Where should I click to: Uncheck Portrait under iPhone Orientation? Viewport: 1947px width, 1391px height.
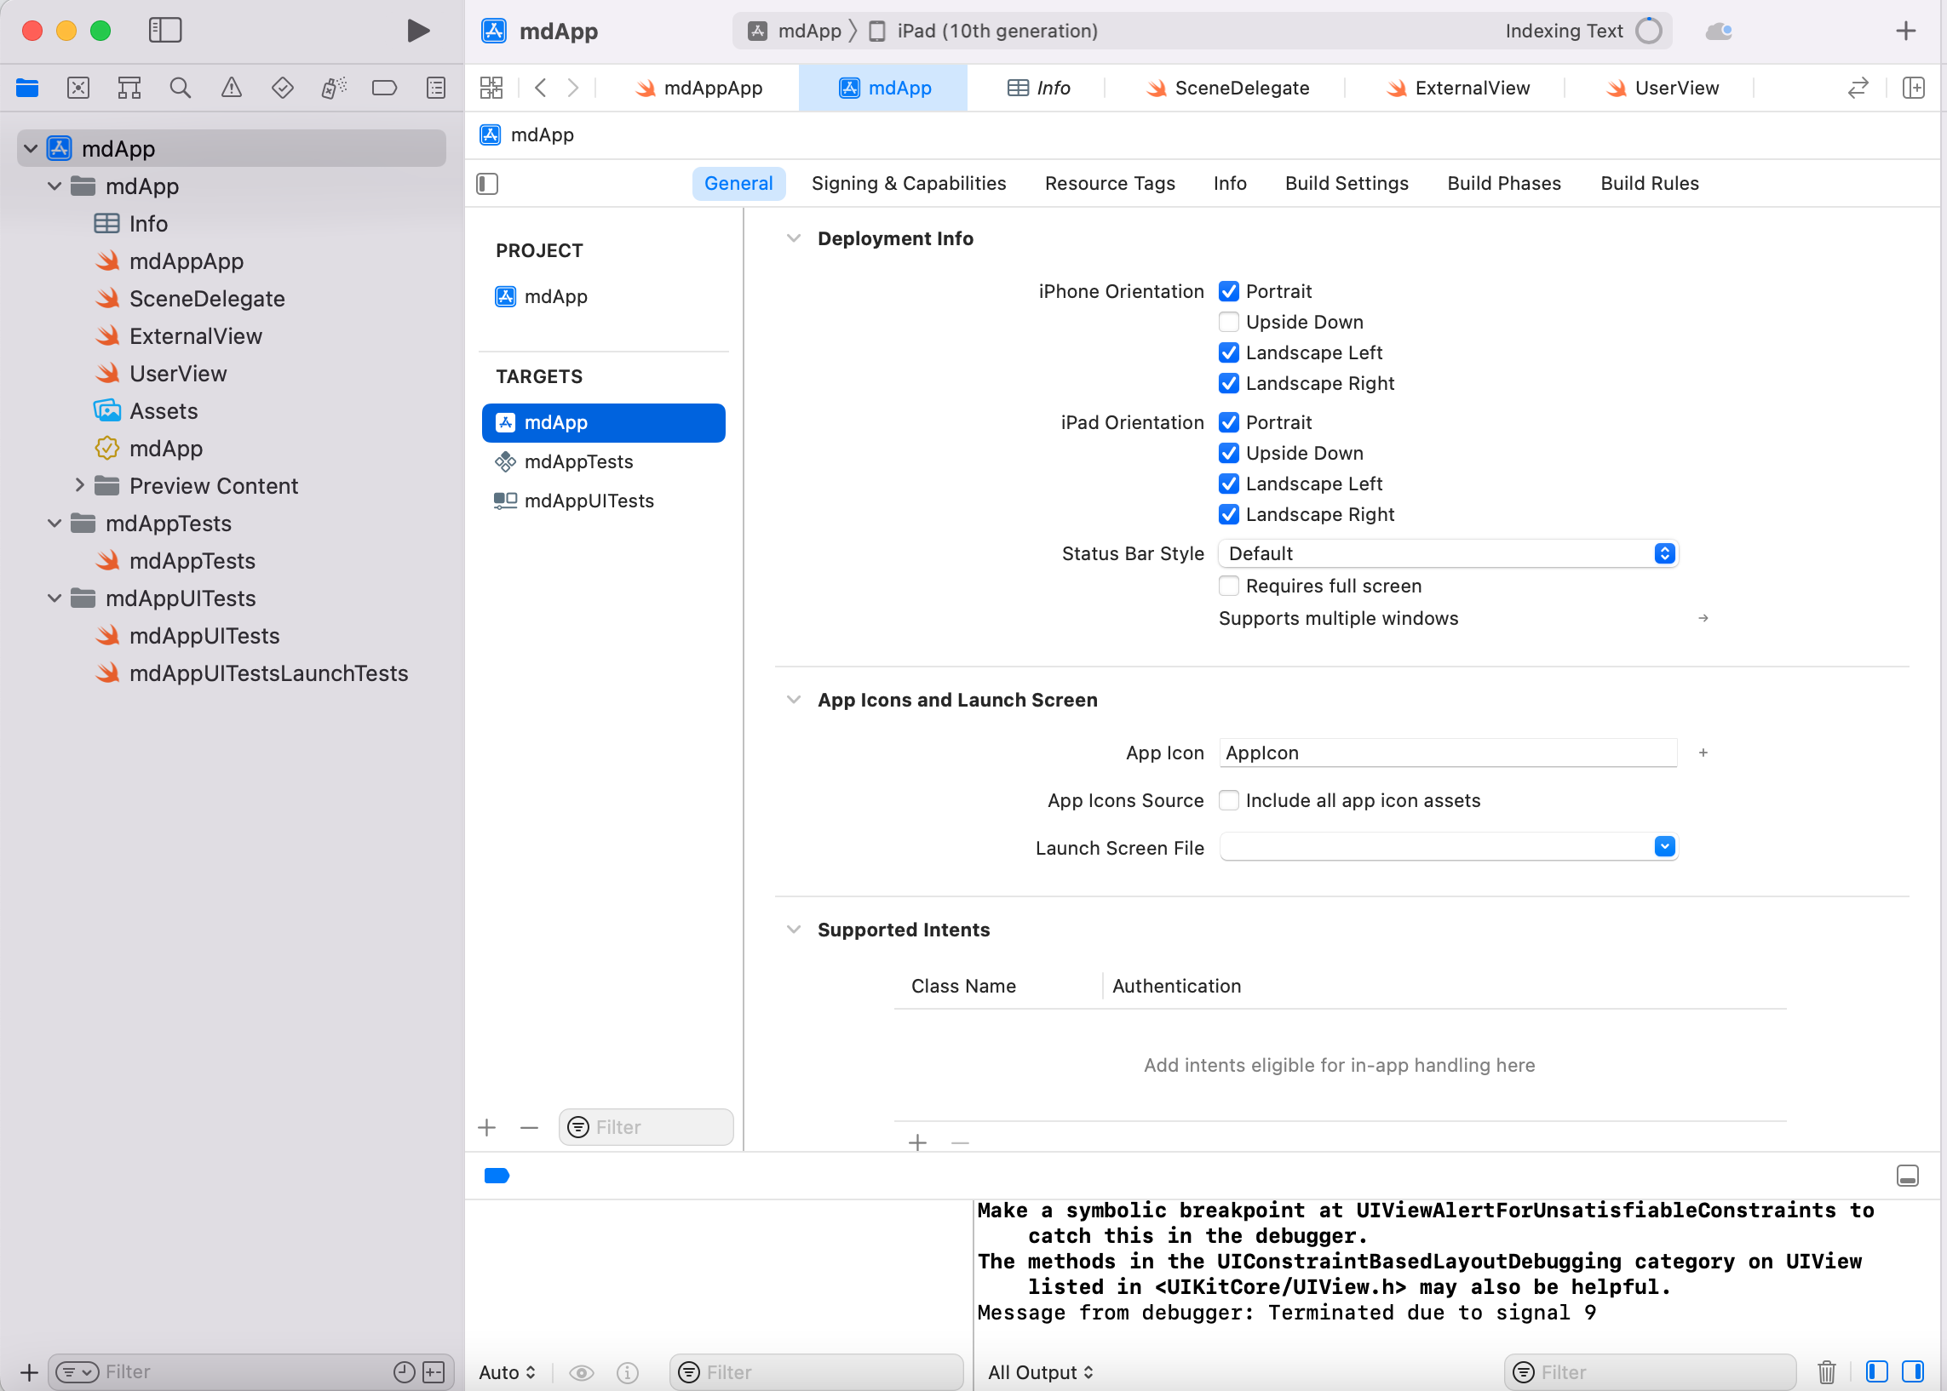coord(1229,291)
